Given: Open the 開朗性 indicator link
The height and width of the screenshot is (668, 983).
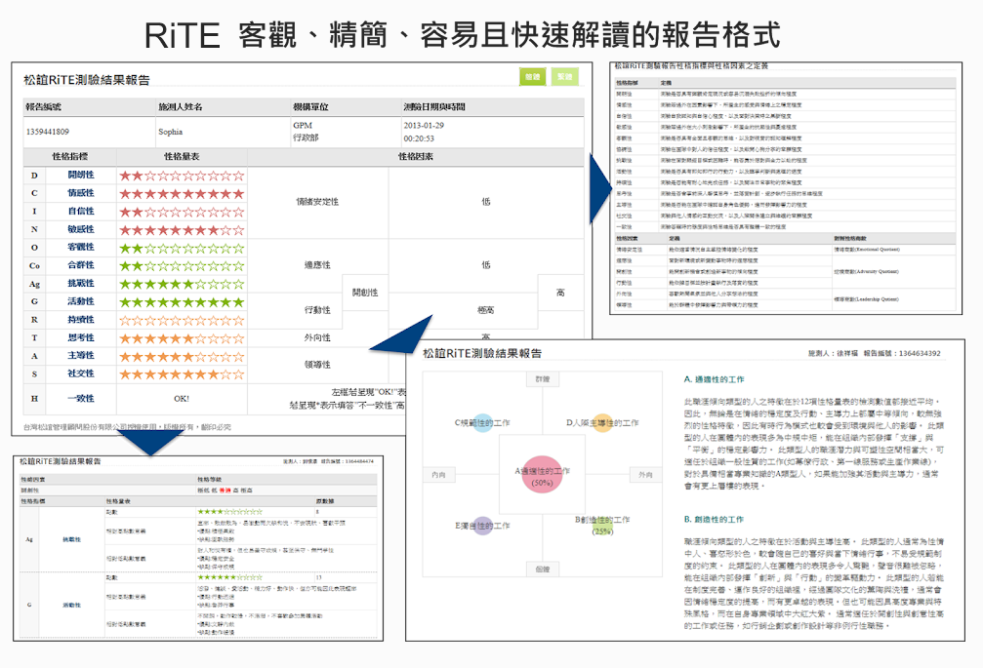Looking at the screenshot, I should coord(81,176).
